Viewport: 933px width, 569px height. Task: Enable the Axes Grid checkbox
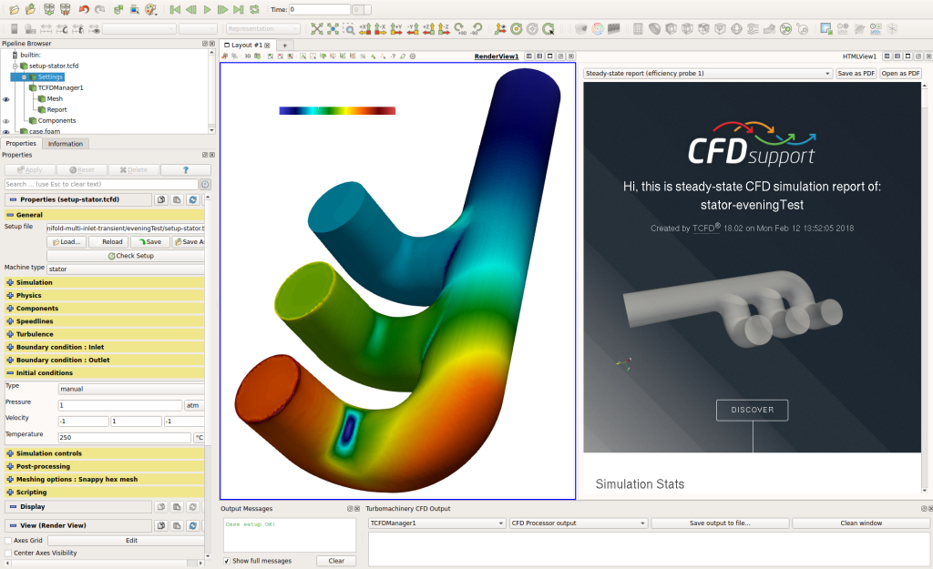coord(6,540)
